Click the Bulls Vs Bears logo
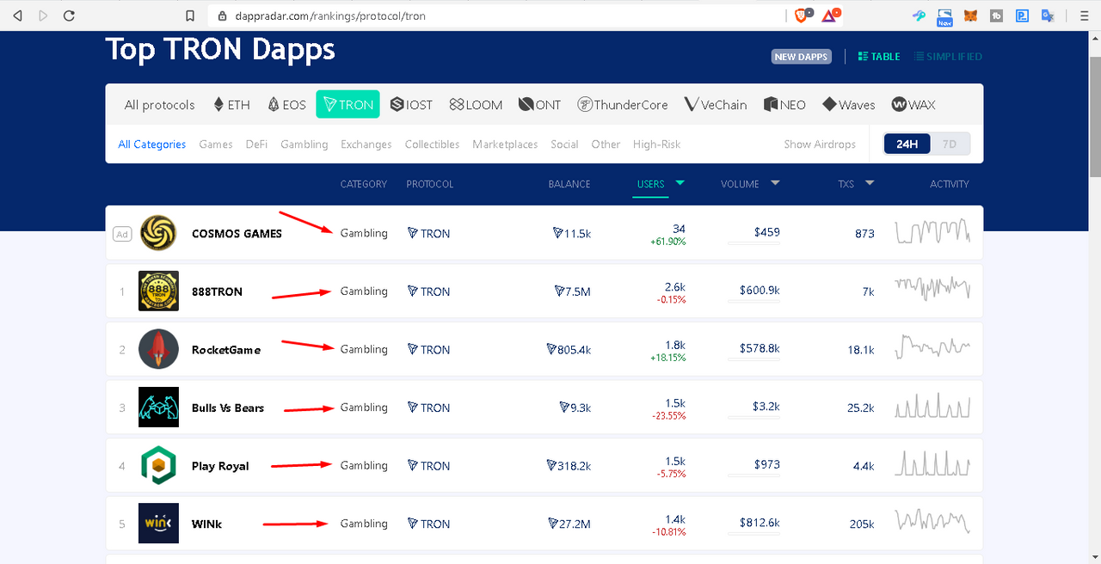 coord(158,408)
